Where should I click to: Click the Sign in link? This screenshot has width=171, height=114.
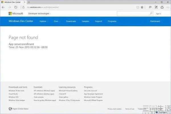click(158, 14)
